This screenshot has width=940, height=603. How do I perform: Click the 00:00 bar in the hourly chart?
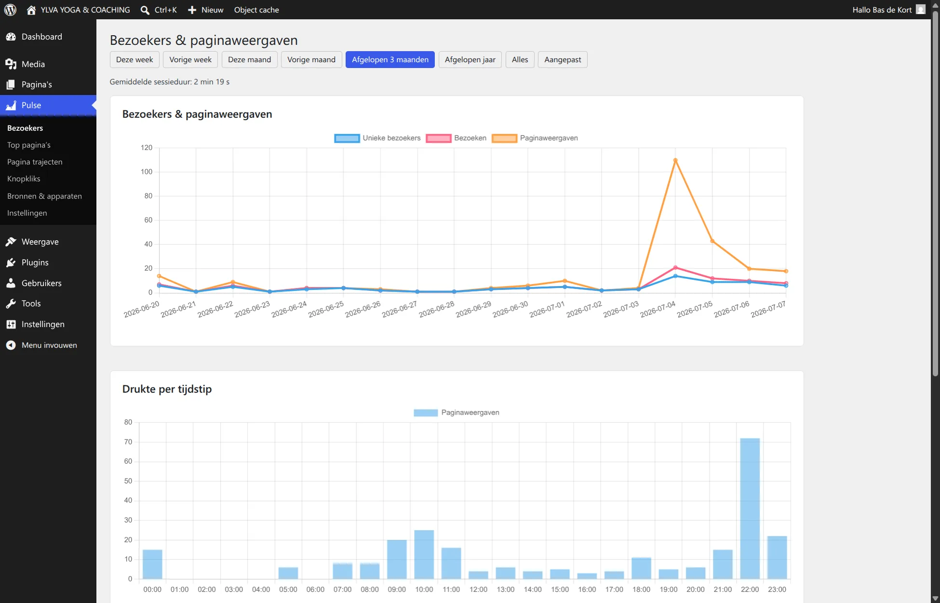coord(152,564)
